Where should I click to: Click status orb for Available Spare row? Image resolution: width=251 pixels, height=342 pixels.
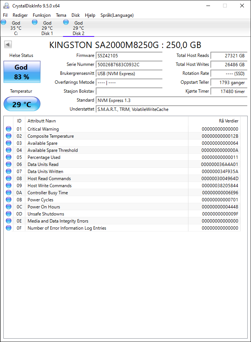pos(9,143)
